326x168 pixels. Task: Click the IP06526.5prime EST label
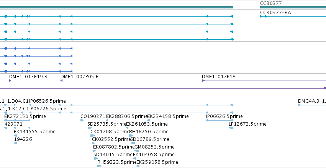click(48, 101)
